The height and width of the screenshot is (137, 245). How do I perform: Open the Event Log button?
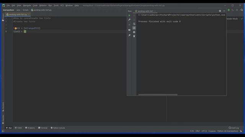[x=234, y=128]
